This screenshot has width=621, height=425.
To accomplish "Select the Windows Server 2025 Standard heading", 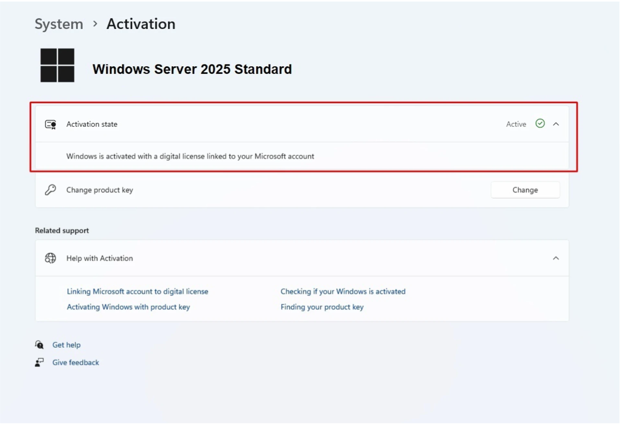I will coord(192,69).
